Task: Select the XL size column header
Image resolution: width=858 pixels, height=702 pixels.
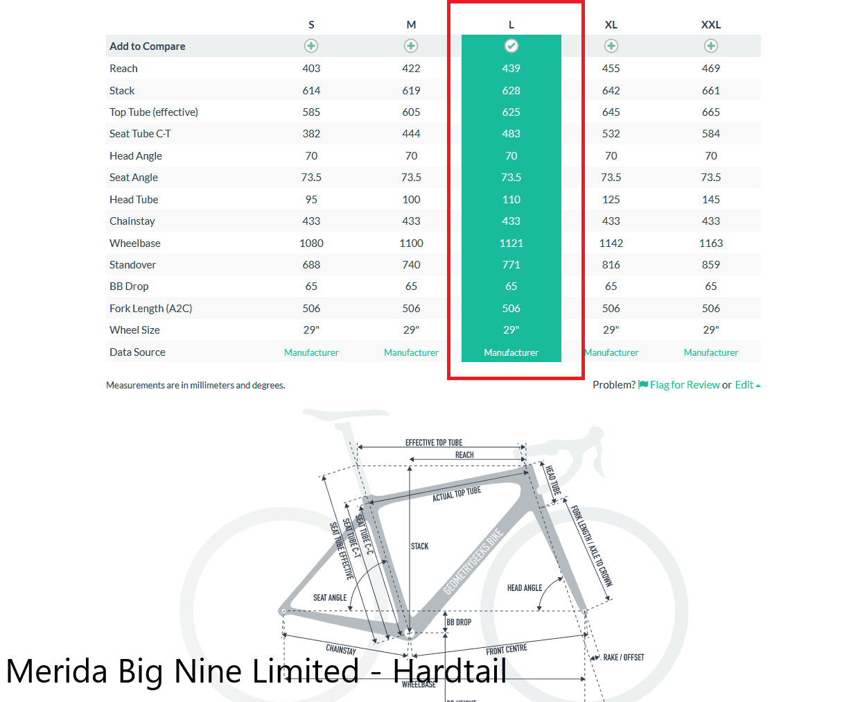Action: pyautogui.click(x=611, y=25)
